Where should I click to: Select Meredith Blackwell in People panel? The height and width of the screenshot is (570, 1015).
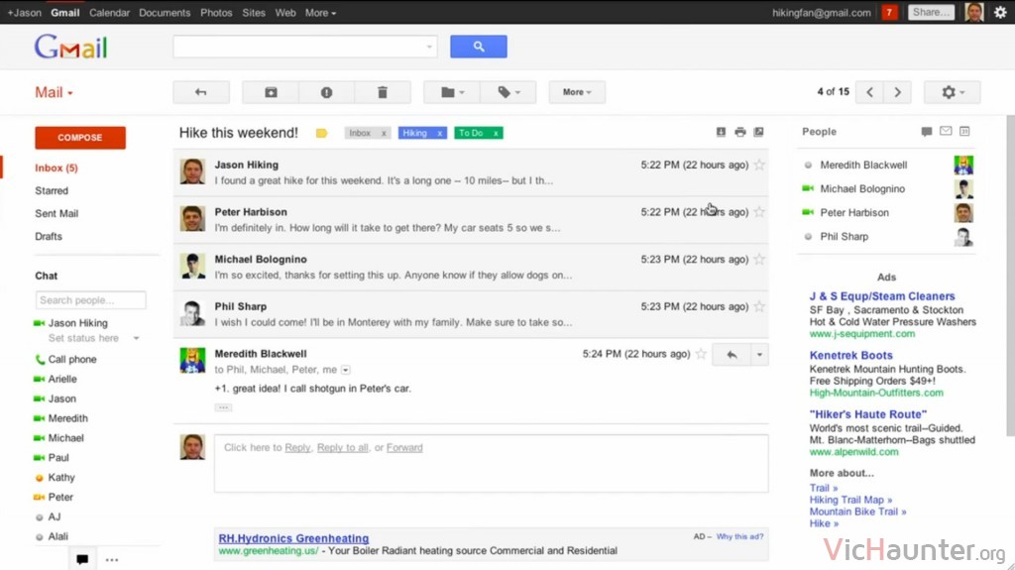point(863,166)
